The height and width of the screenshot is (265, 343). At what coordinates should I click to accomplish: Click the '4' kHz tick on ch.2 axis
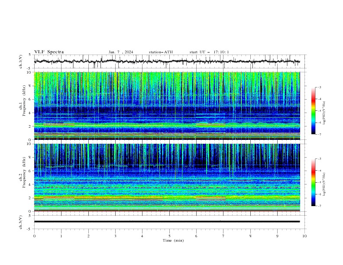click(x=31, y=184)
